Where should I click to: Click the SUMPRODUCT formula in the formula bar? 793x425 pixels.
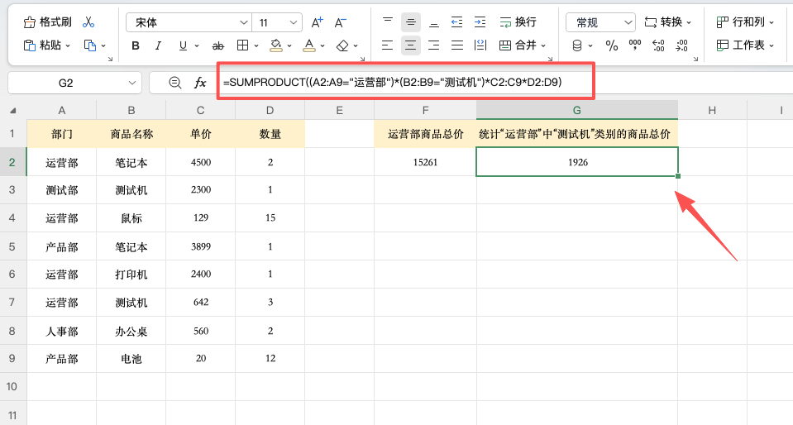click(393, 82)
